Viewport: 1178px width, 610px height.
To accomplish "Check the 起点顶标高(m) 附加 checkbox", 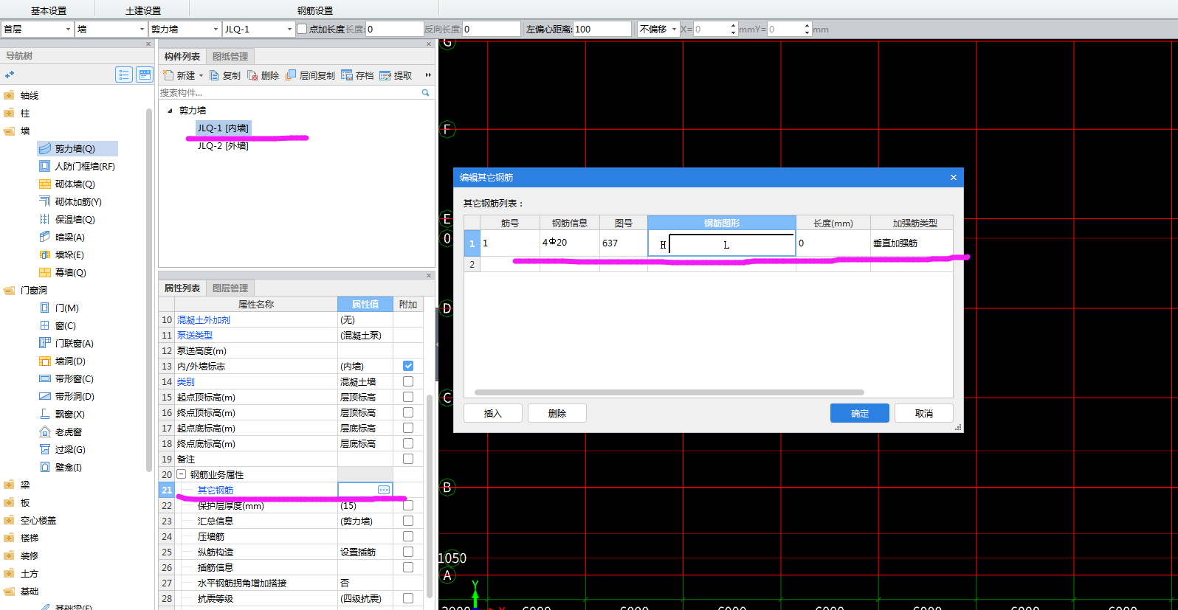I will 408,397.
